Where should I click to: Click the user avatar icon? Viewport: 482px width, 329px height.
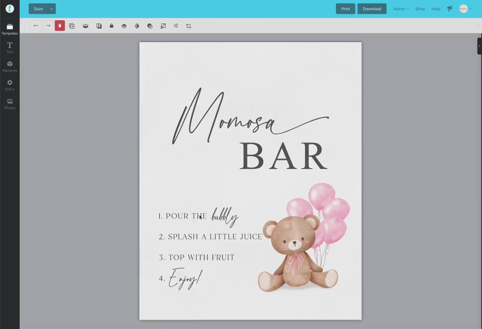coord(464,9)
